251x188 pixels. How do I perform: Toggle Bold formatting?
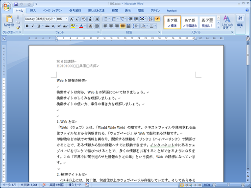[27, 26]
